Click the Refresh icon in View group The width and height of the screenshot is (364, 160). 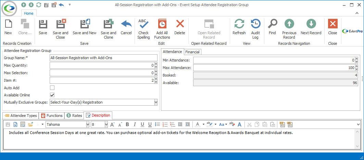pos(239,24)
